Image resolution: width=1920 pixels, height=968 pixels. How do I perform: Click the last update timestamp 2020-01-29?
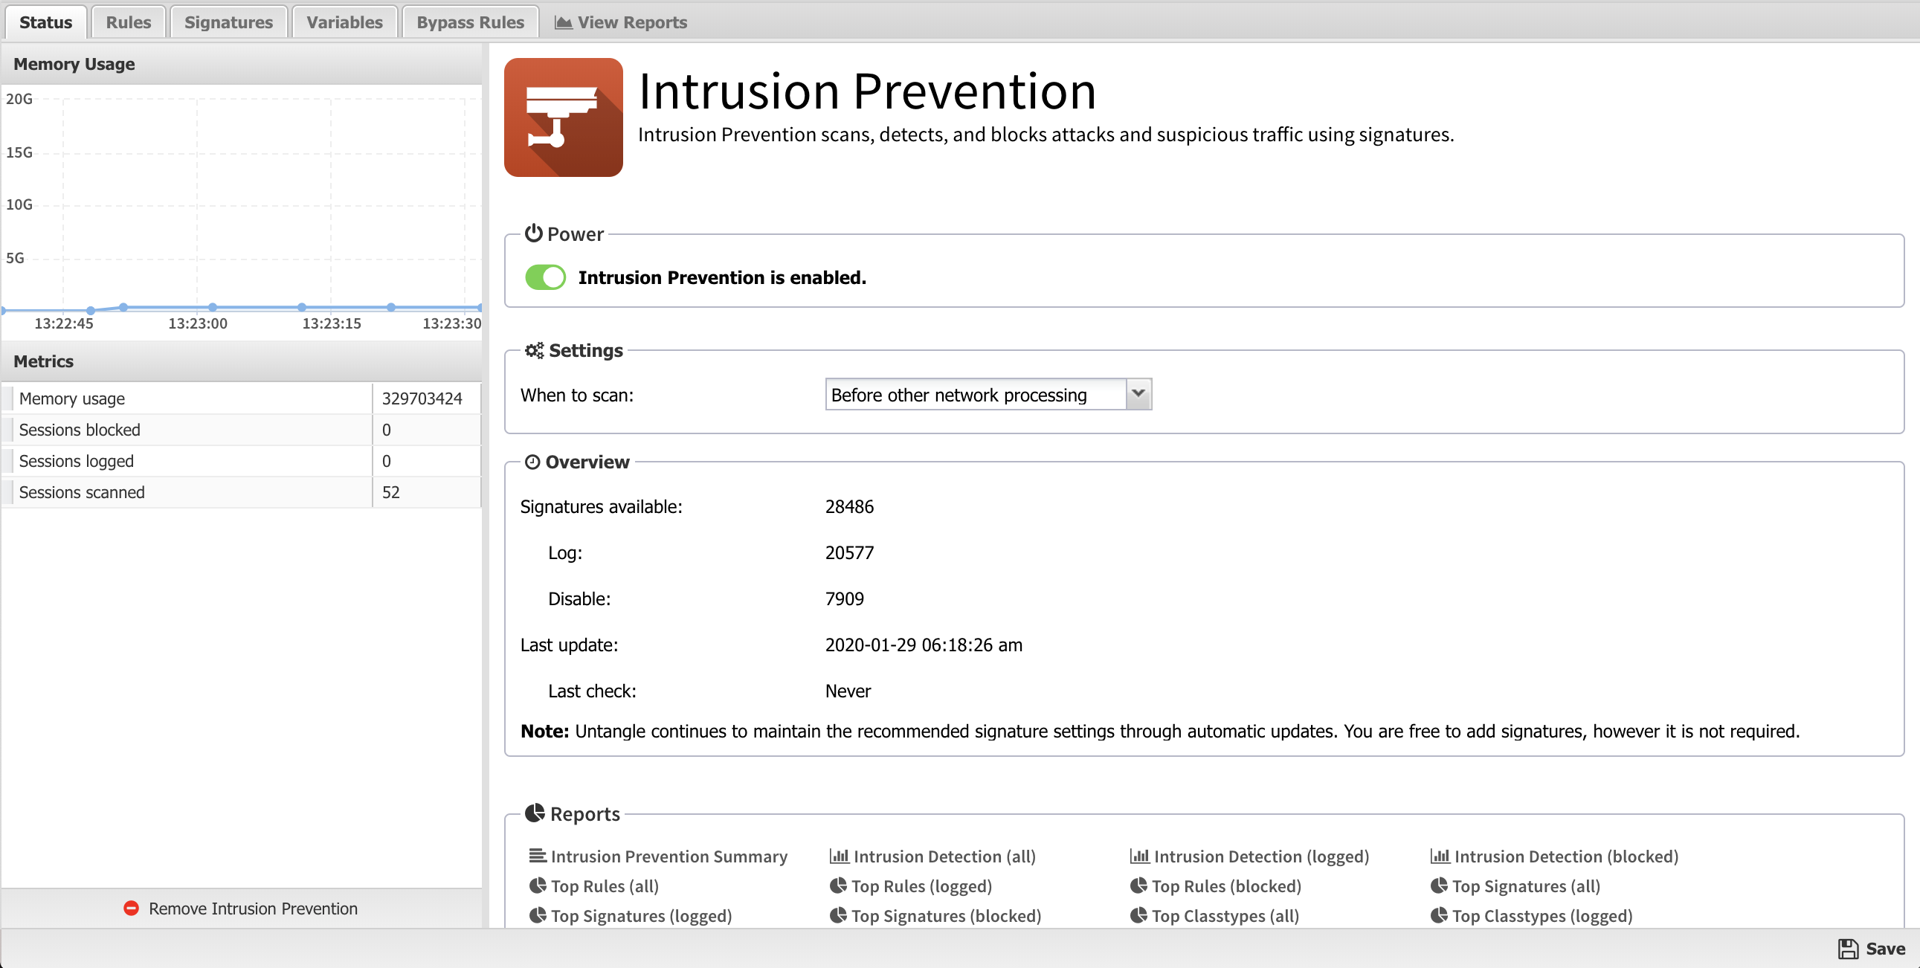point(924,645)
